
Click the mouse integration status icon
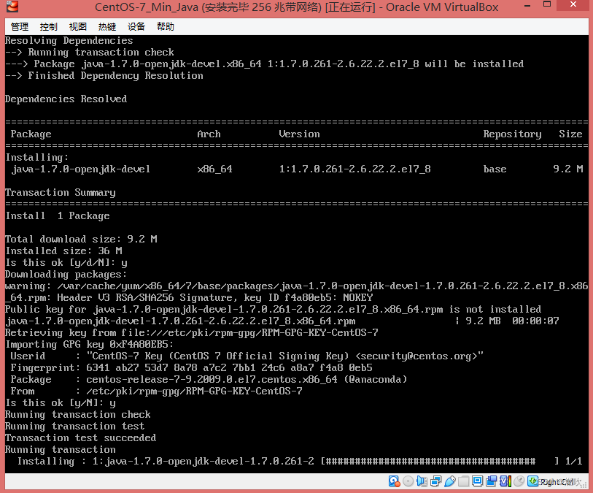(519, 481)
